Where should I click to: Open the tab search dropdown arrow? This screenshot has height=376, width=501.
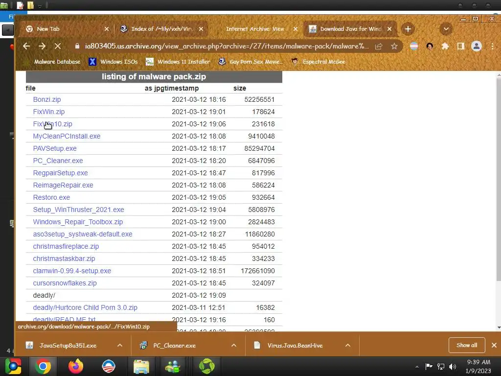[x=446, y=29]
